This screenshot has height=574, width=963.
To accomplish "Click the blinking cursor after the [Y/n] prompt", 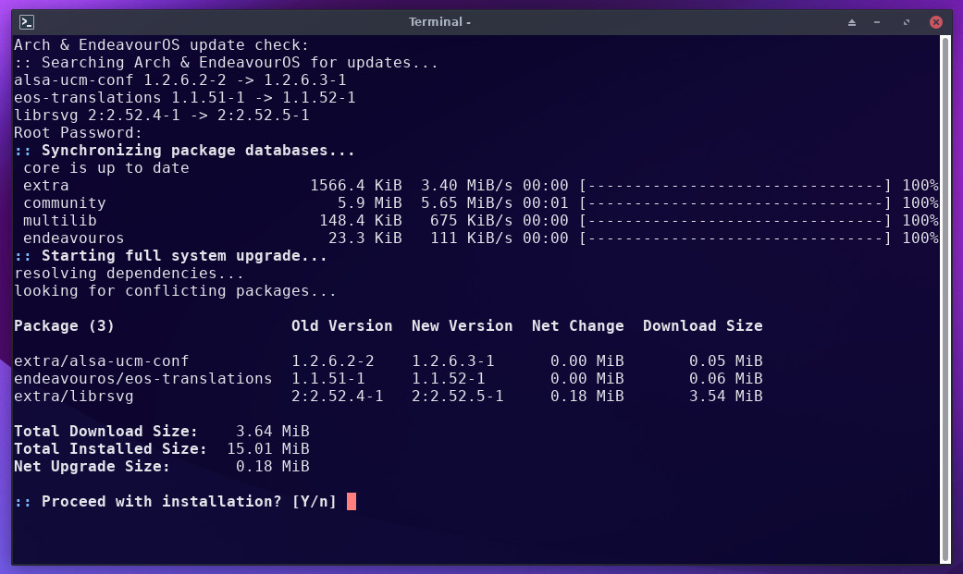I will (352, 502).
